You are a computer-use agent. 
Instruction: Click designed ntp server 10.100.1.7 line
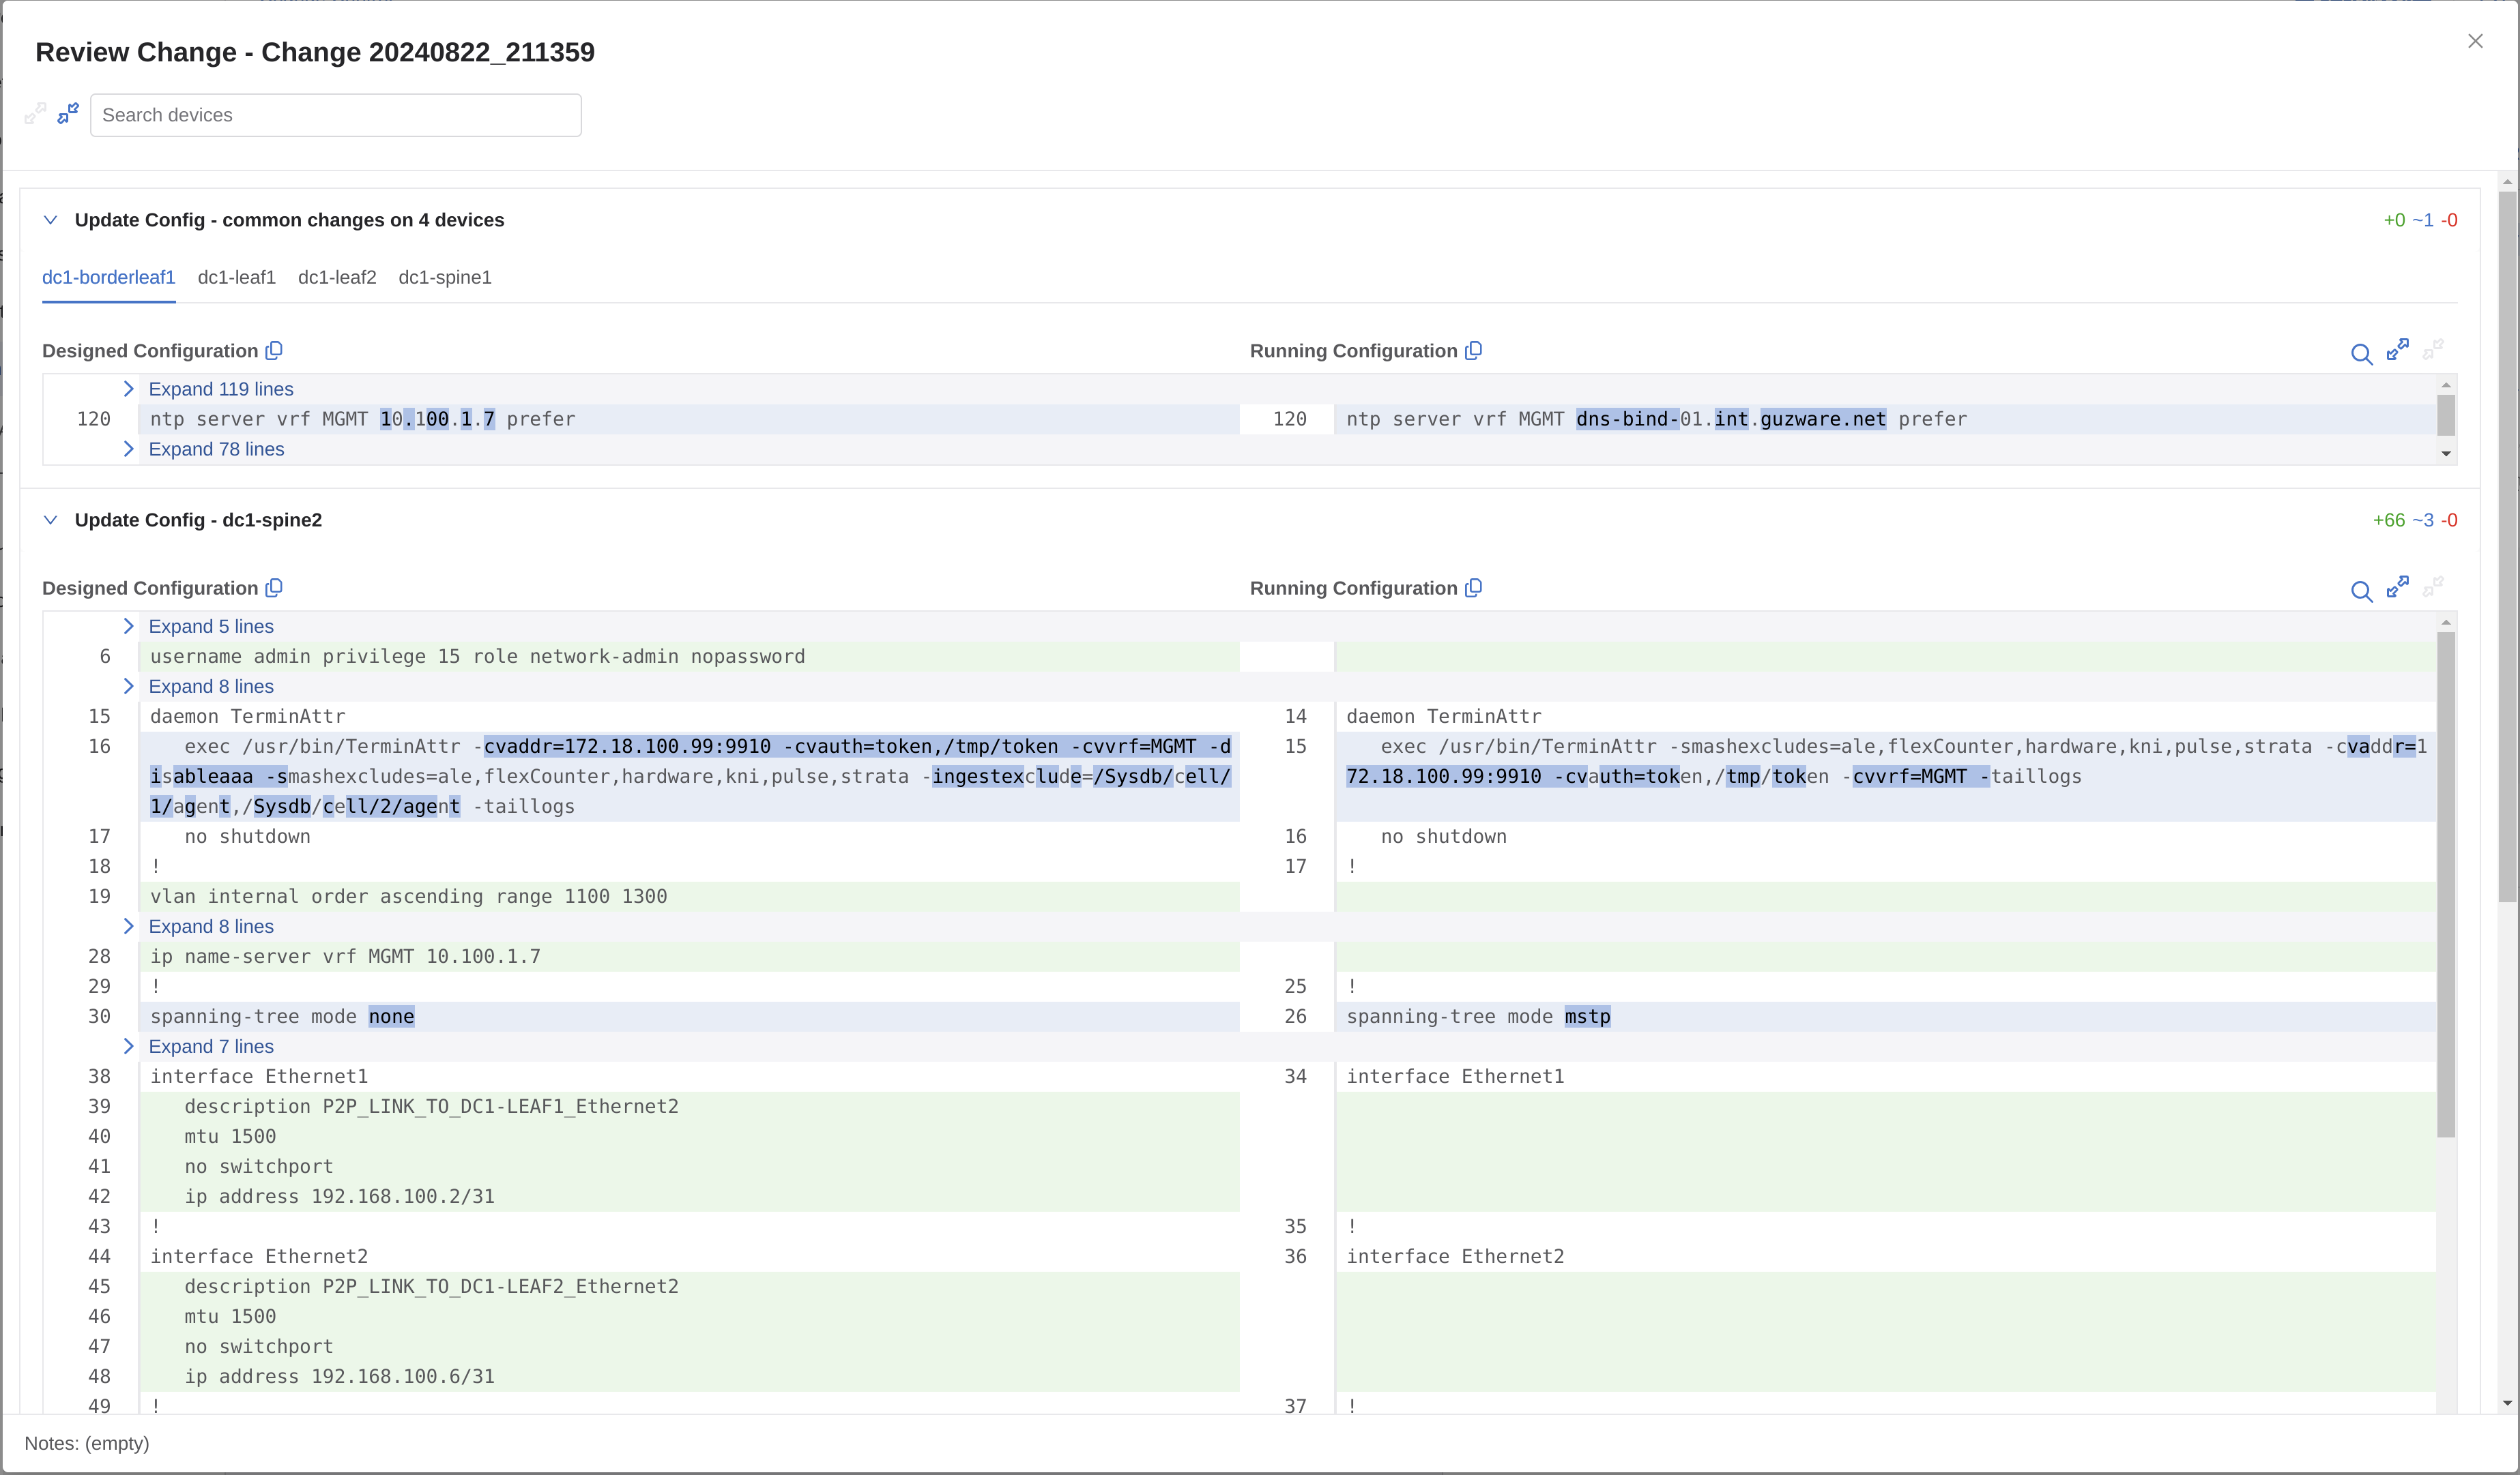coord(689,419)
